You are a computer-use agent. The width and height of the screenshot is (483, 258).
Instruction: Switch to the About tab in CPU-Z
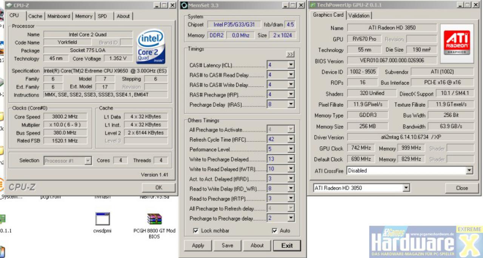click(123, 16)
